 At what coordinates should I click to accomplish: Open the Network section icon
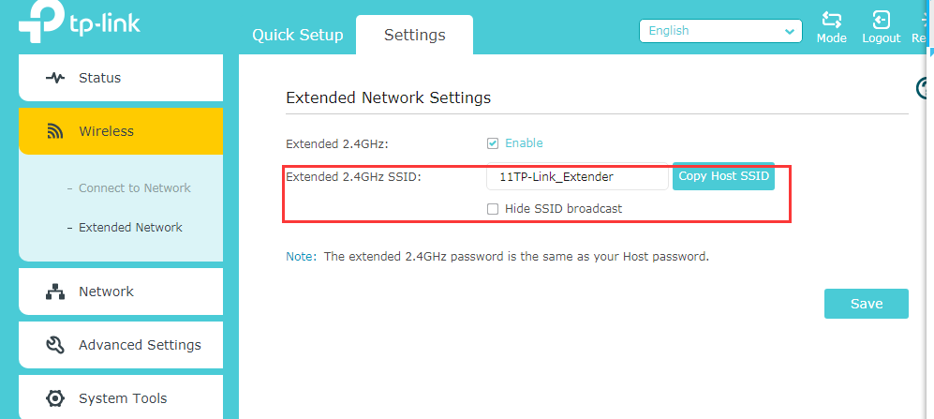click(55, 292)
